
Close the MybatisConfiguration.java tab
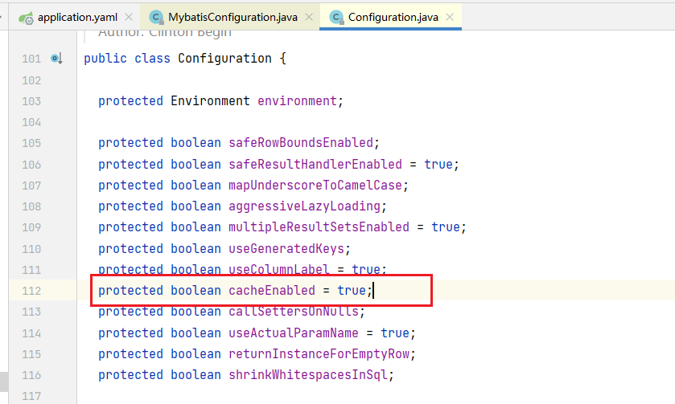click(307, 17)
